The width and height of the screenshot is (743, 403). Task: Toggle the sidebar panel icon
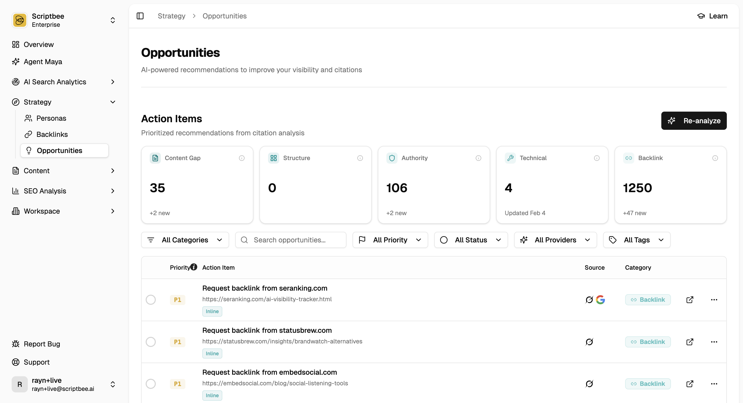[140, 16]
